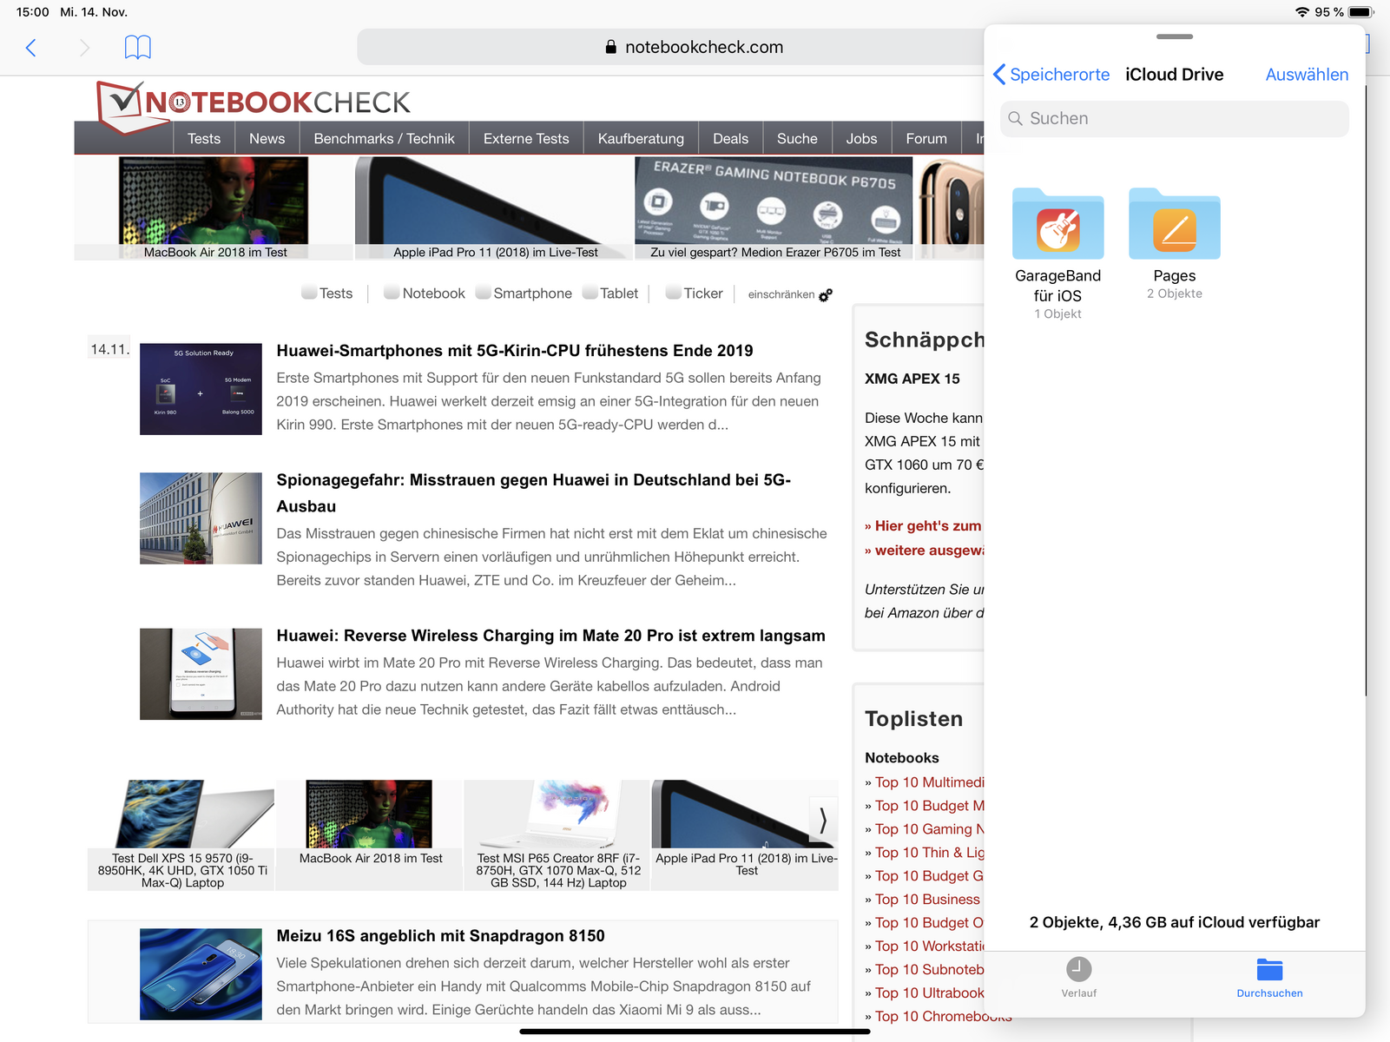1390x1042 pixels.
Task: Toggle the Ticker filter checkbox
Action: 673,293
